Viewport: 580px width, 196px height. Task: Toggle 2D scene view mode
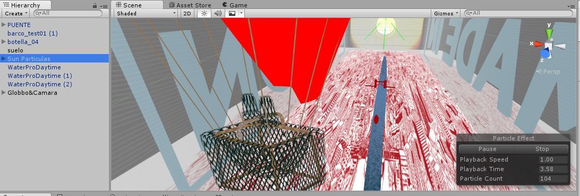187,13
